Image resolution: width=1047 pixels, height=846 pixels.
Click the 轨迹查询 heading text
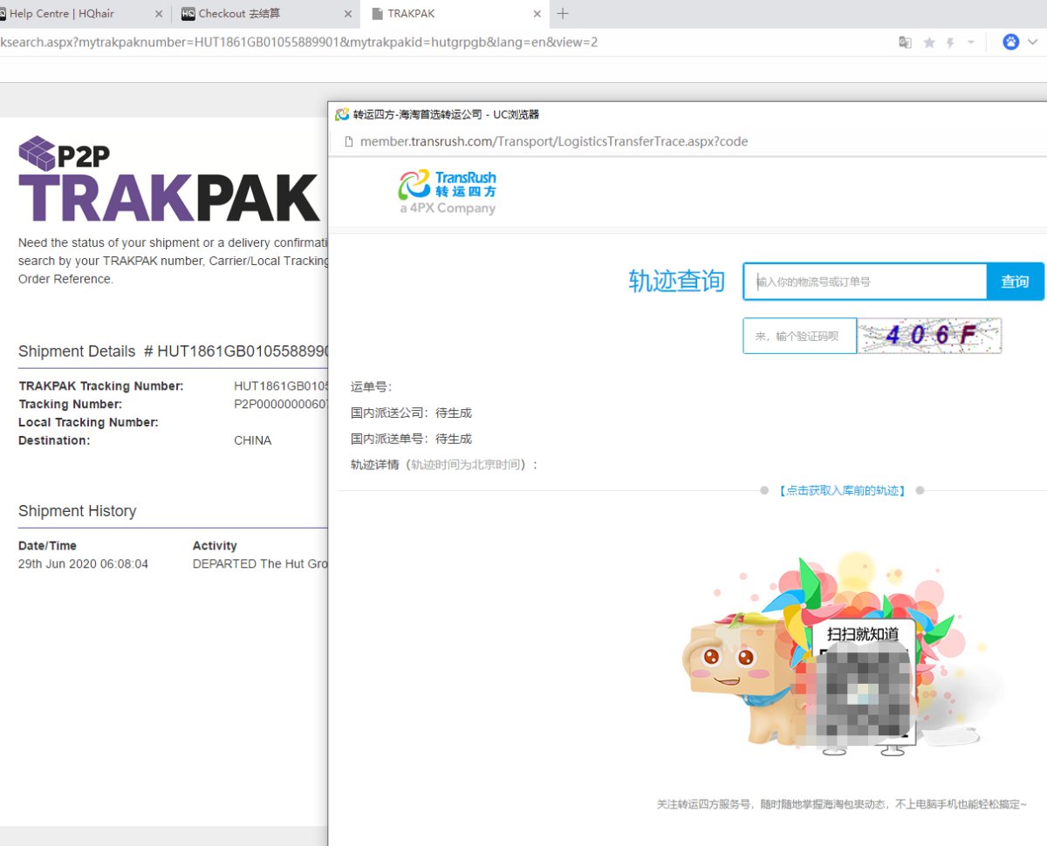tap(676, 281)
